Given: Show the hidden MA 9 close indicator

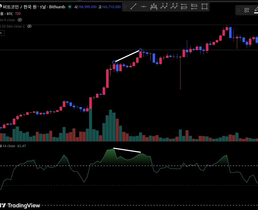Looking at the screenshot, I should pos(20,20).
